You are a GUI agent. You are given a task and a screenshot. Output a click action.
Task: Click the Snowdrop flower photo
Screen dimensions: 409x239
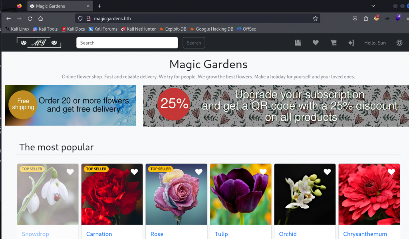(48, 194)
